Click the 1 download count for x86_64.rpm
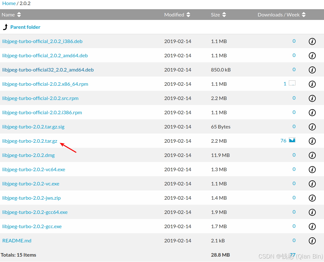Image resolution: width=324 pixels, height=262 pixels. click(x=285, y=84)
